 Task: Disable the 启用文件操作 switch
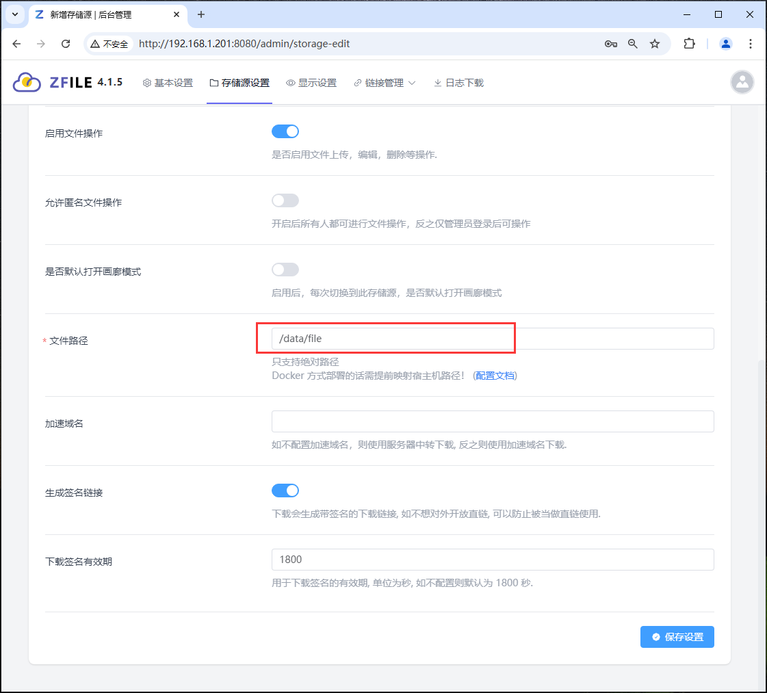pos(285,131)
